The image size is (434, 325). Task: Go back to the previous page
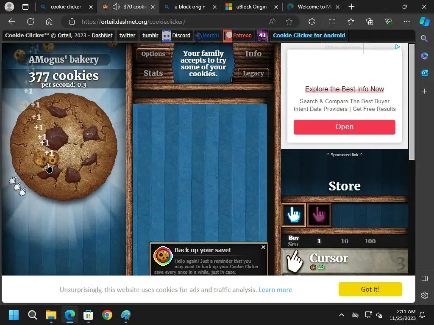(x=12, y=22)
